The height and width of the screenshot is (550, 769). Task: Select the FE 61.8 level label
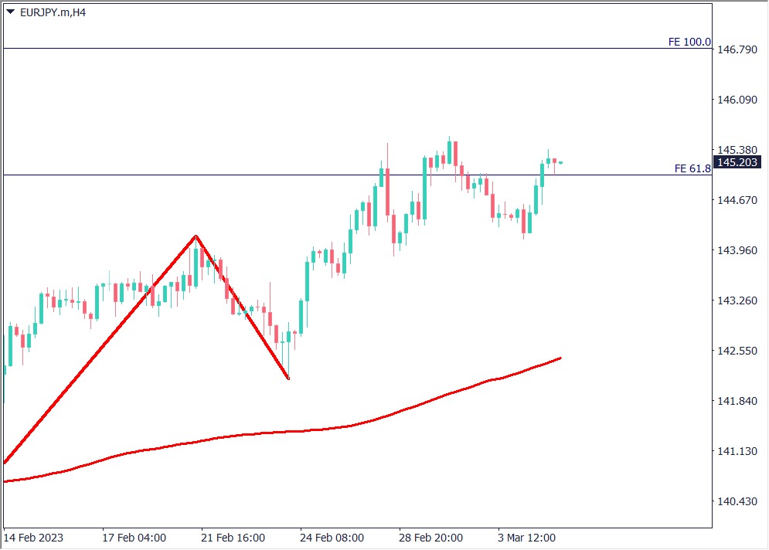point(692,168)
